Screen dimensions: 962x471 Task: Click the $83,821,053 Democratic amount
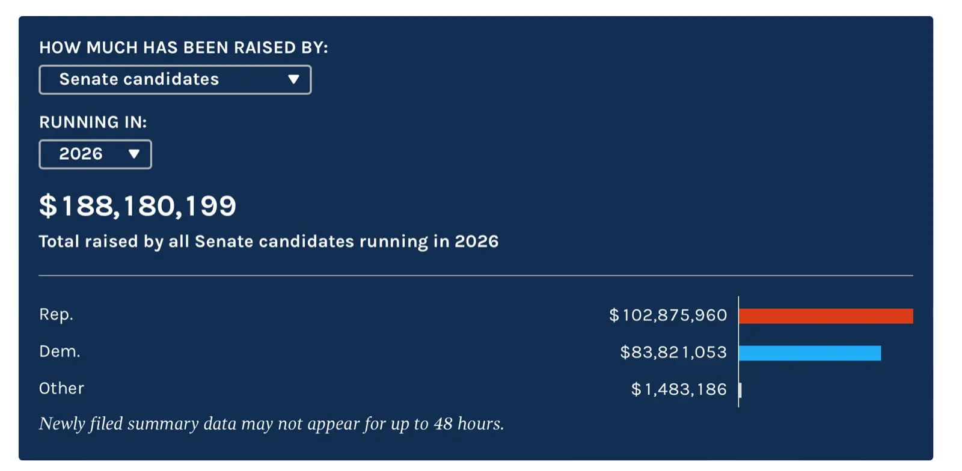click(673, 352)
